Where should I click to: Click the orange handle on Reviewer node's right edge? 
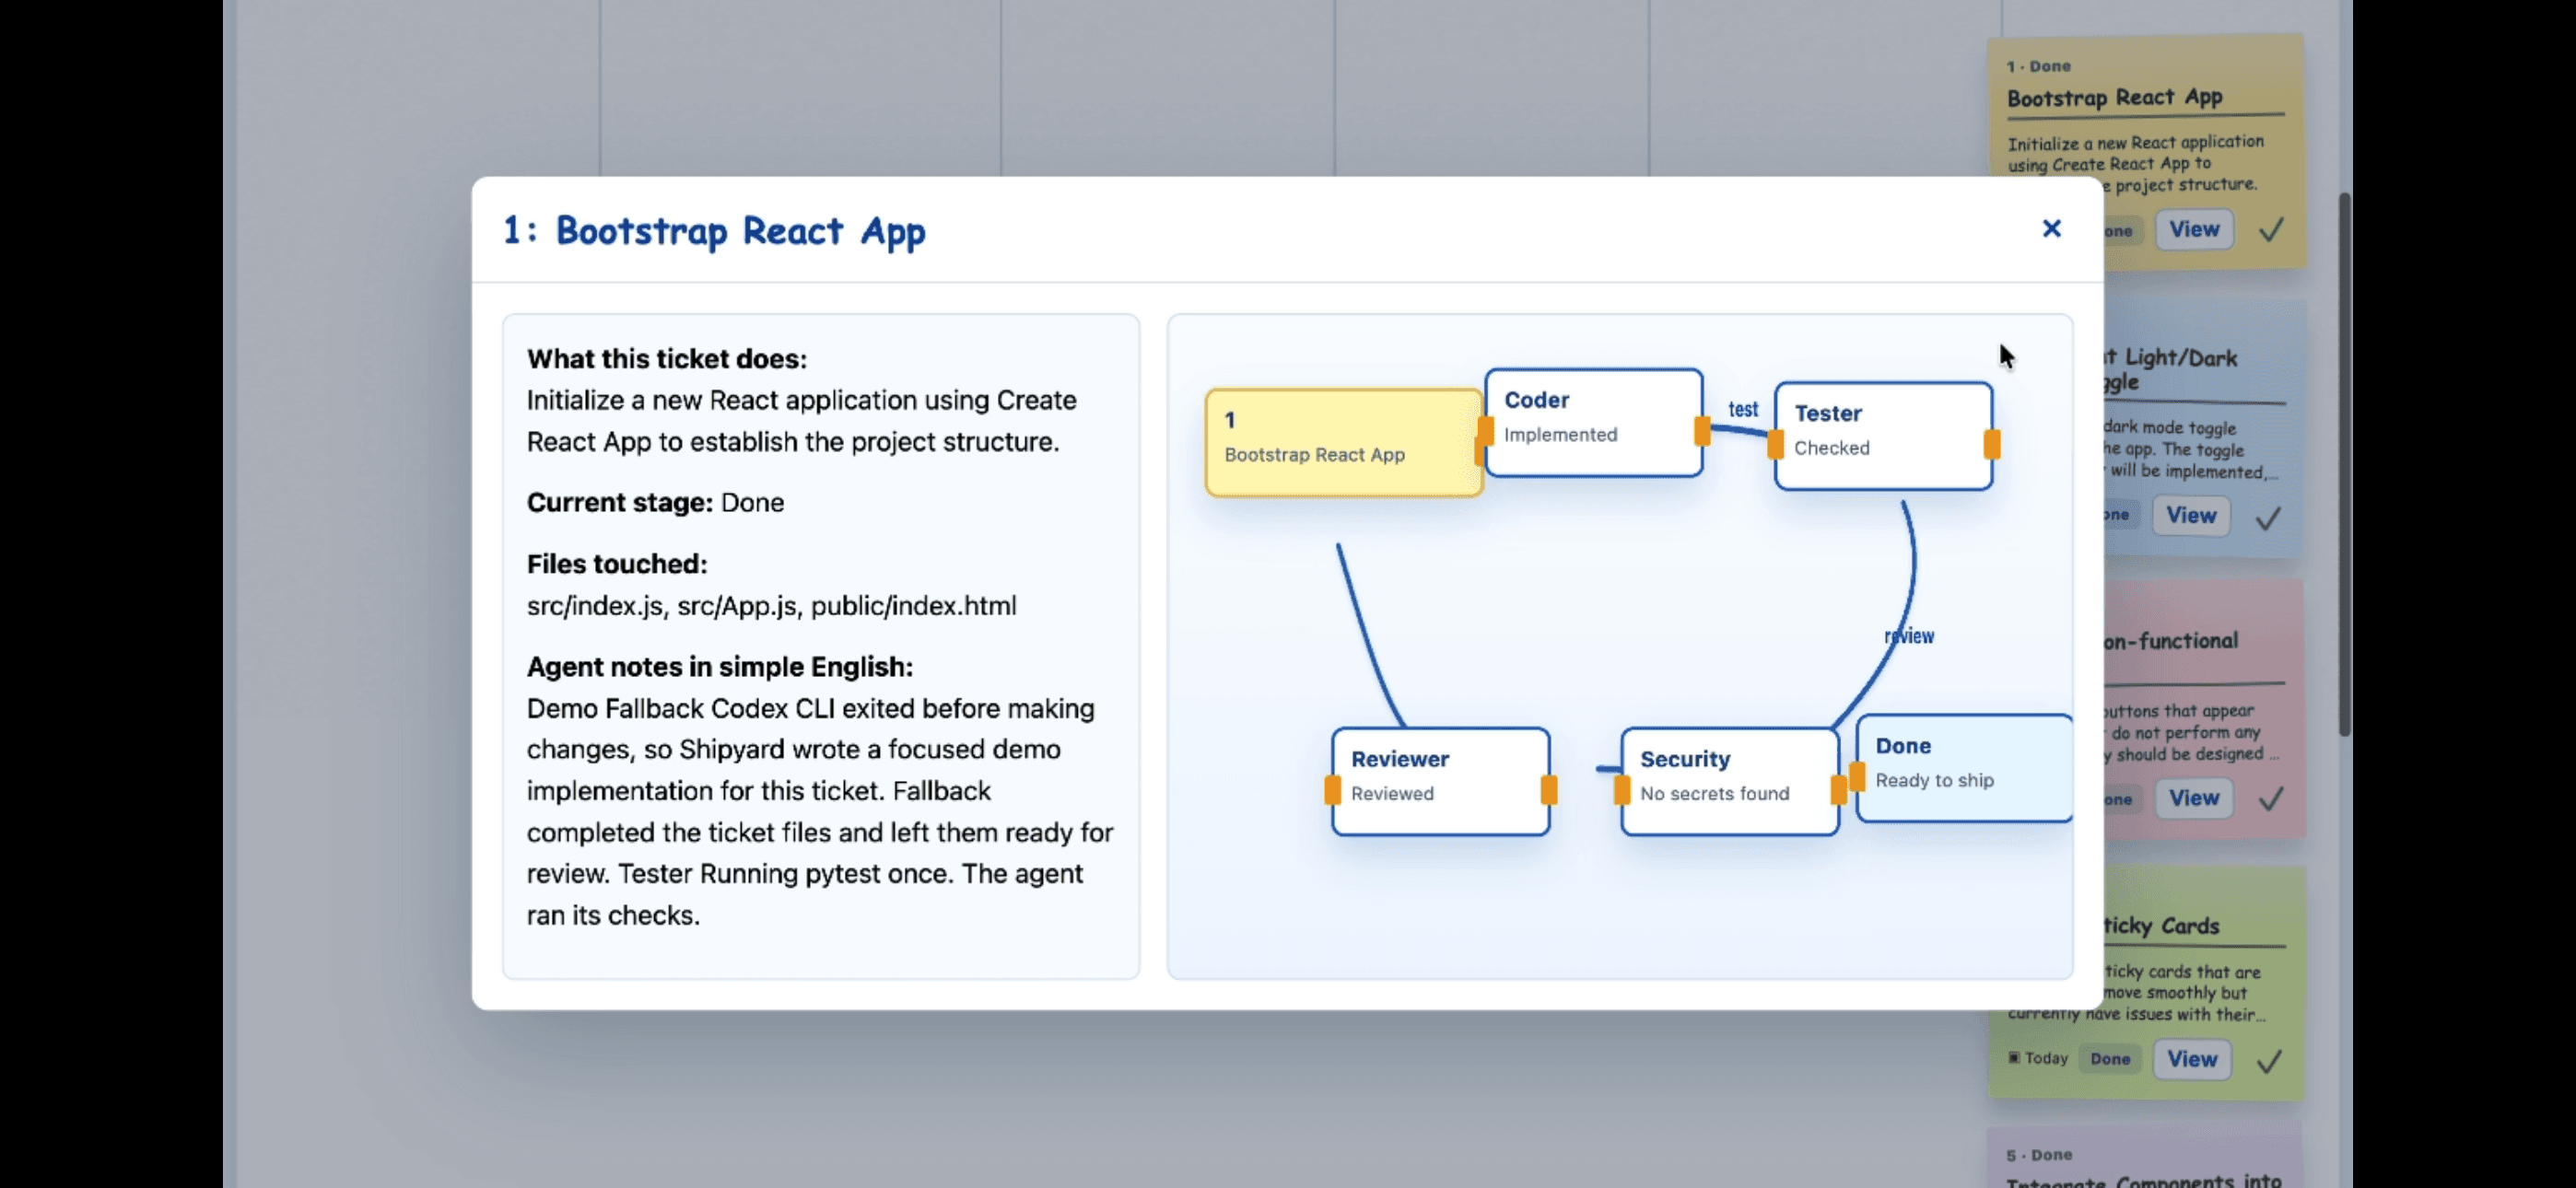[x=1549, y=790]
